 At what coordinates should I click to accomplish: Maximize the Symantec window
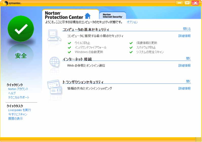(x=187, y=3)
